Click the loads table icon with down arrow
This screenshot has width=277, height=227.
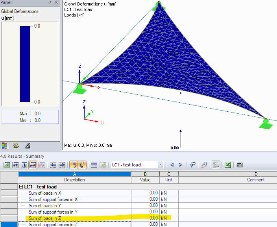(x=24, y=165)
